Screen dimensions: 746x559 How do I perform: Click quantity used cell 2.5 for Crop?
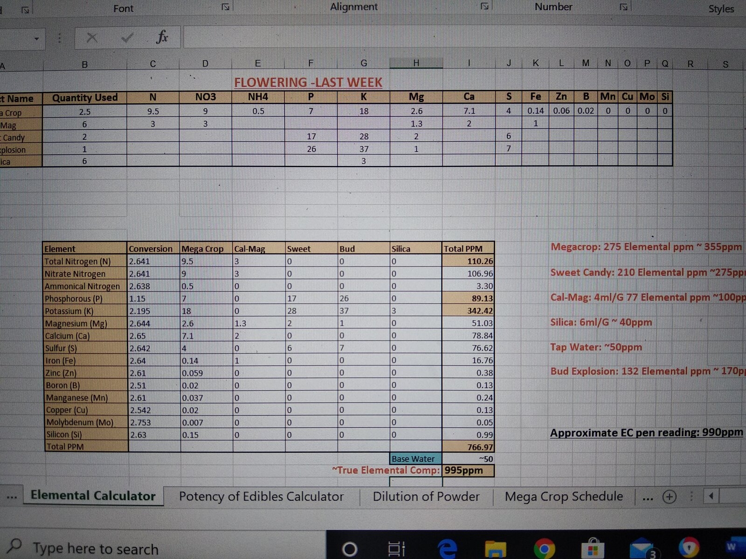click(85, 112)
